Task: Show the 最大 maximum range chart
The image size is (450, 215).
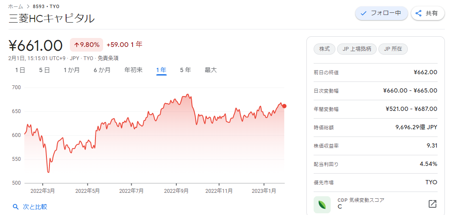Action: pos(211,70)
